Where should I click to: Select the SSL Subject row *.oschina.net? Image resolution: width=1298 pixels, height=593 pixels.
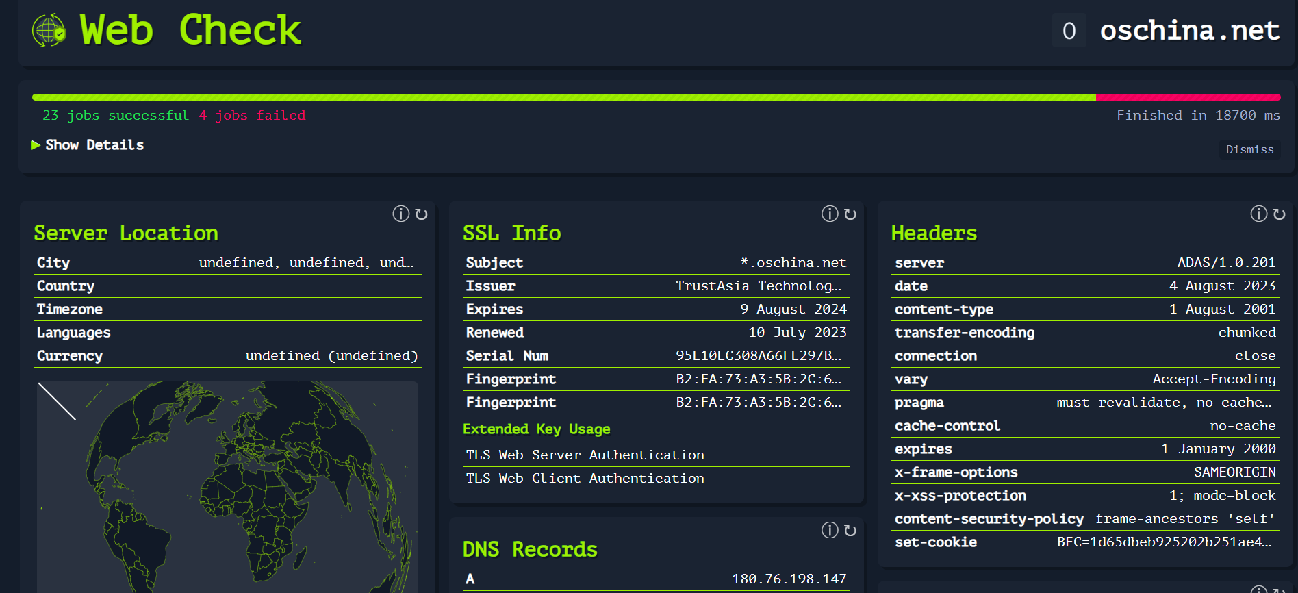(656, 263)
